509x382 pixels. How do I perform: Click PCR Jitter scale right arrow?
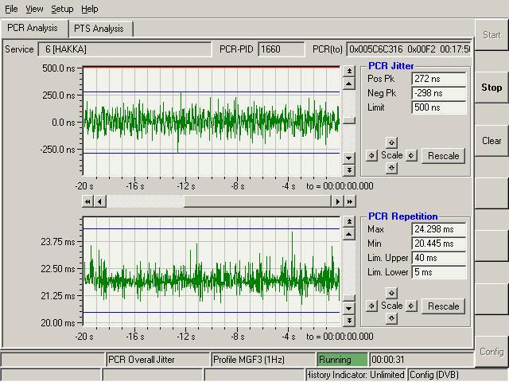411,155
